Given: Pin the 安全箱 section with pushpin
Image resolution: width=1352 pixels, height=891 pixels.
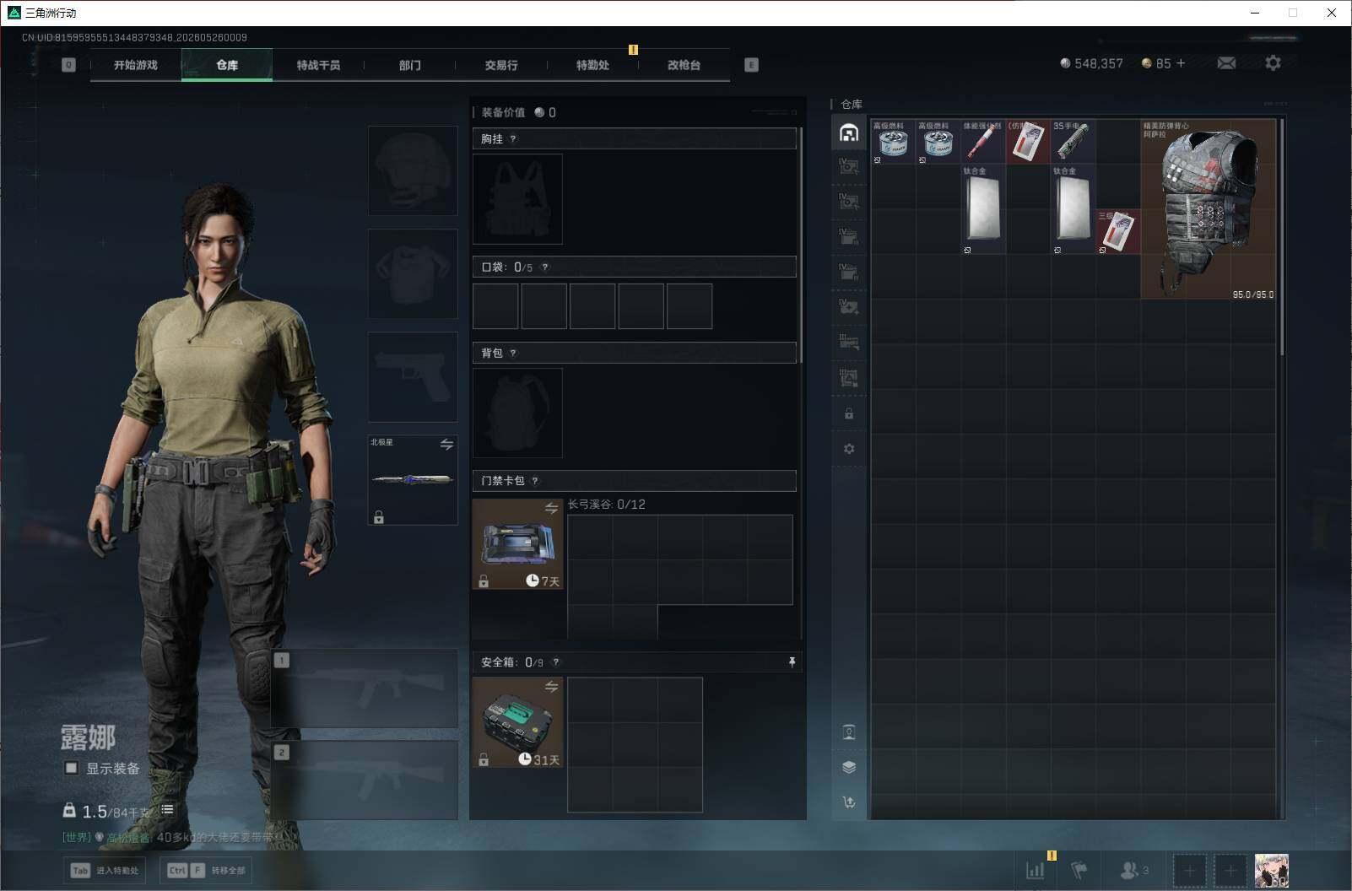Looking at the screenshot, I should [792, 662].
